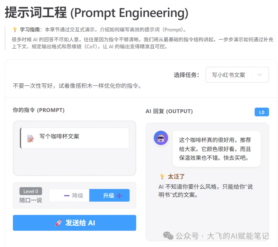The image size is (278, 247).
Task: Click the empty dashed prompt area
Action: coord(74,162)
